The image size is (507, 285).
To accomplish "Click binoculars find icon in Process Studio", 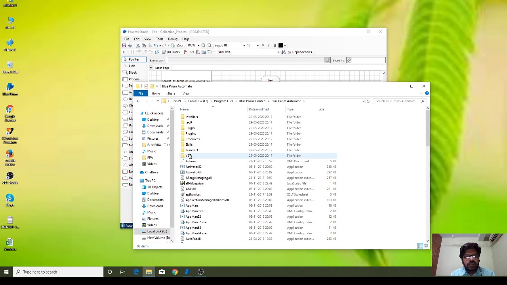I will (x=283, y=52).
